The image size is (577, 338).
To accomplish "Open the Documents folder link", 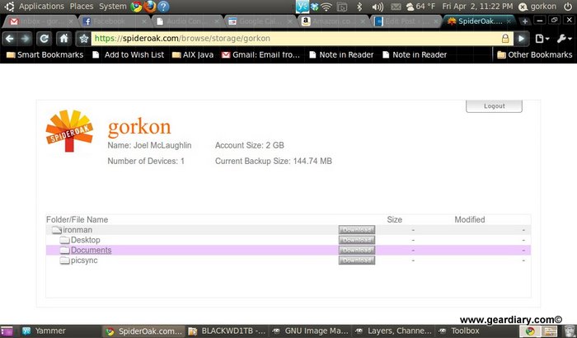I will tap(91, 250).
